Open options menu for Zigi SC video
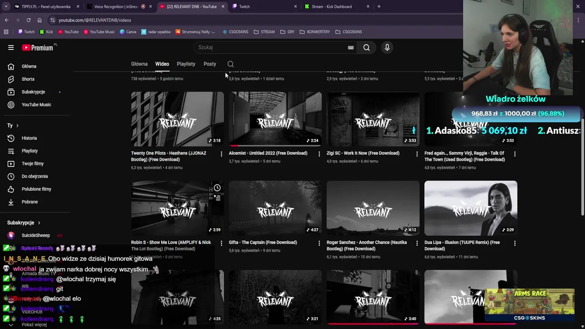 tap(417, 154)
